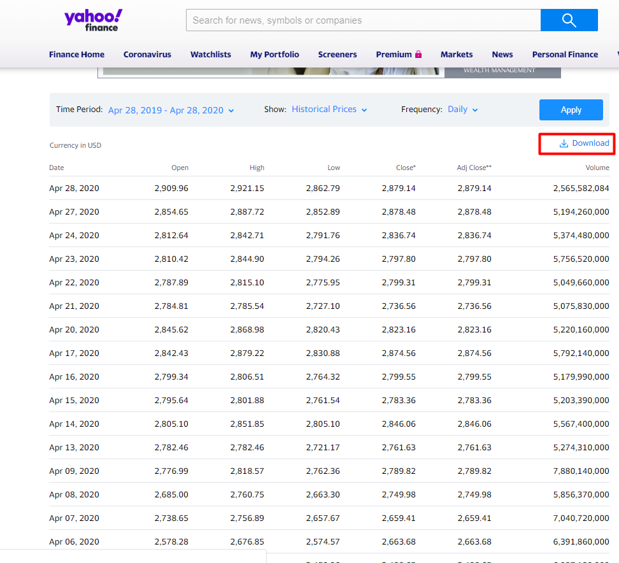Screen dimensions: 619x563
Task: Go to Watchlists
Action: 211,55
